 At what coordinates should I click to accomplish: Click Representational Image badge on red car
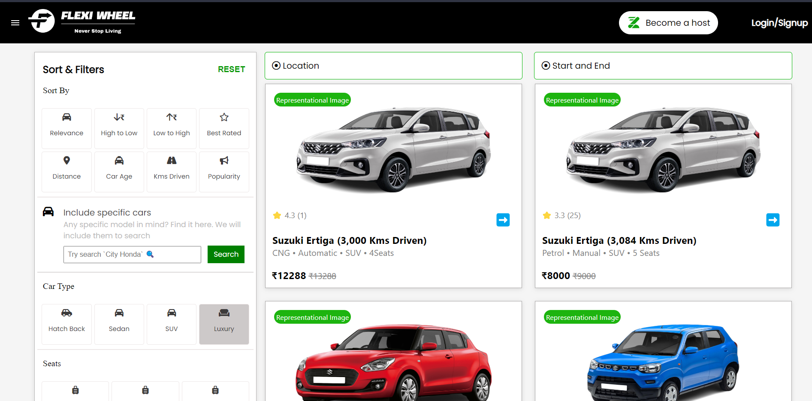pos(312,317)
